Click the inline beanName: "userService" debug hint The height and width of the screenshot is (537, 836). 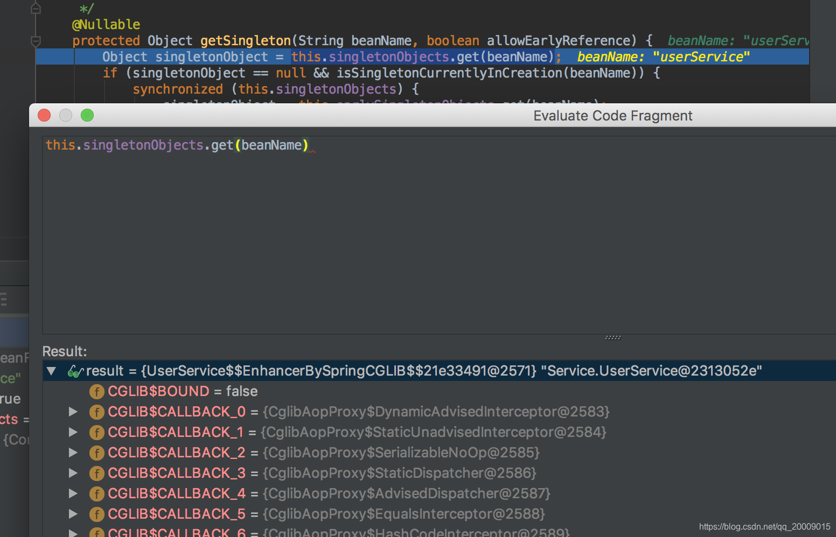pyautogui.click(x=663, y=56)
